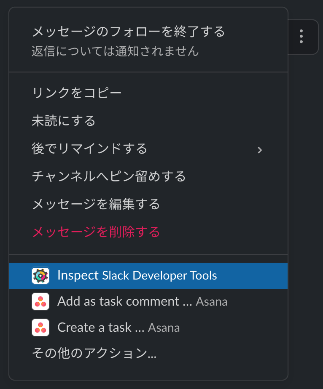323x389 pixels.
Task: Select メッセージを編集する to edit message
Action: pyautogui.click(x=96, y=204)
